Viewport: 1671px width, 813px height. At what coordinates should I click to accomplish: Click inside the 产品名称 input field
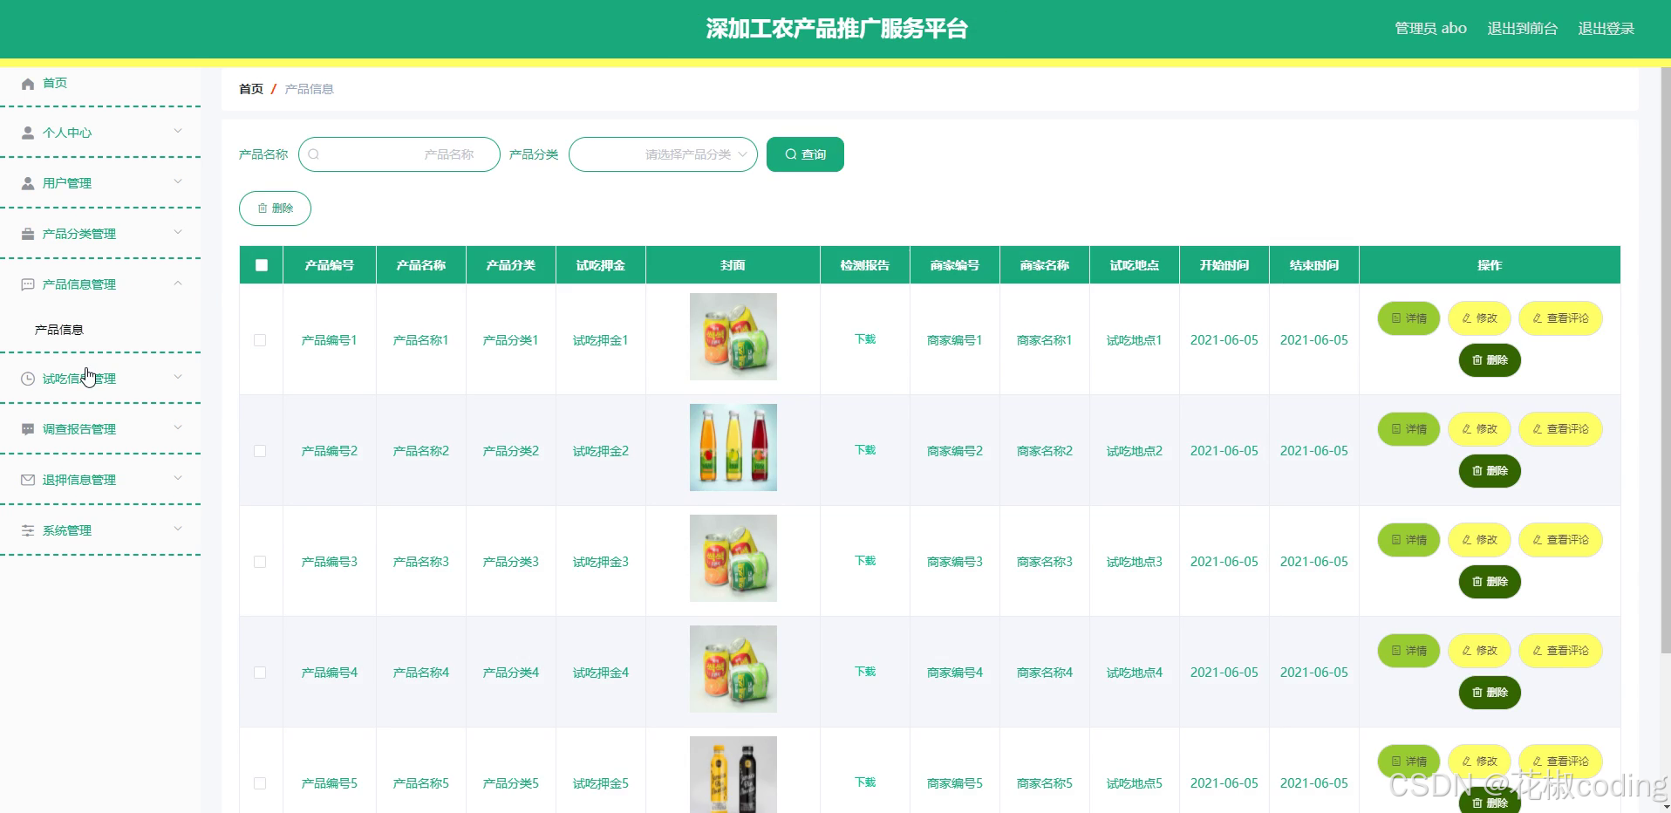401,154
